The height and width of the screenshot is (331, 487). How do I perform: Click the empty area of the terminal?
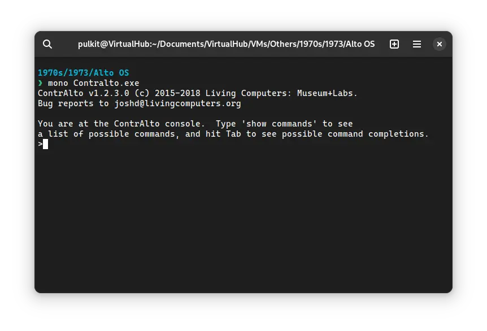[x=243, y=226]
